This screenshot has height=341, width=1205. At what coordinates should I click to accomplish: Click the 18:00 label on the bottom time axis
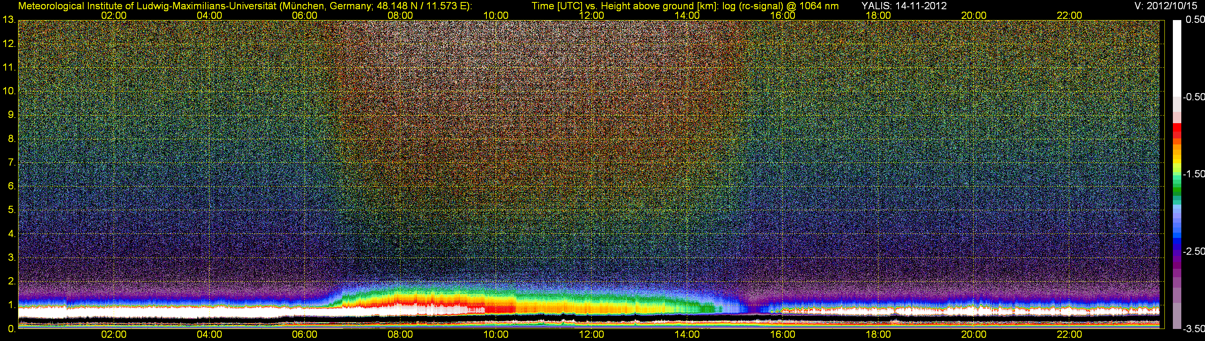coord(878,335)
